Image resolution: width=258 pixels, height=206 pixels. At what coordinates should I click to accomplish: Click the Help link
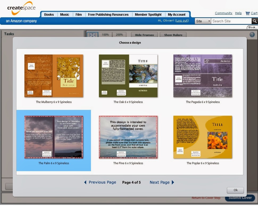[238, 13]
